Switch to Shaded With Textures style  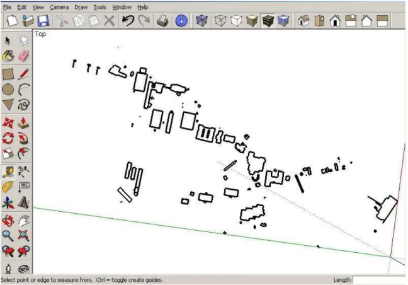[268, 21]
